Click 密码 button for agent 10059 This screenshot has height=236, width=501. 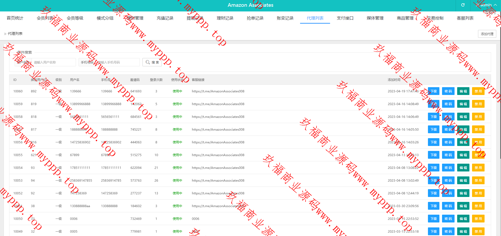click(x=448, y=104)
